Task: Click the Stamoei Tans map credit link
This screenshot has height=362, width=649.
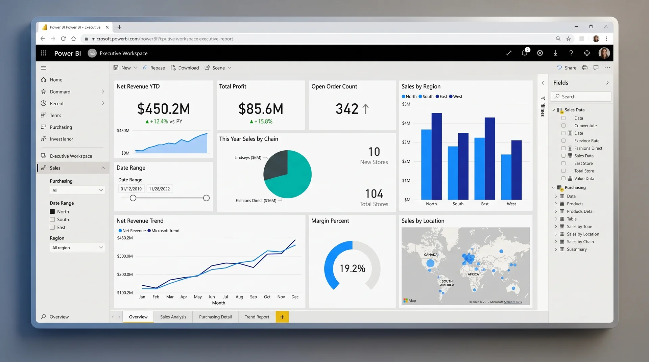Action: click(513, 302)
